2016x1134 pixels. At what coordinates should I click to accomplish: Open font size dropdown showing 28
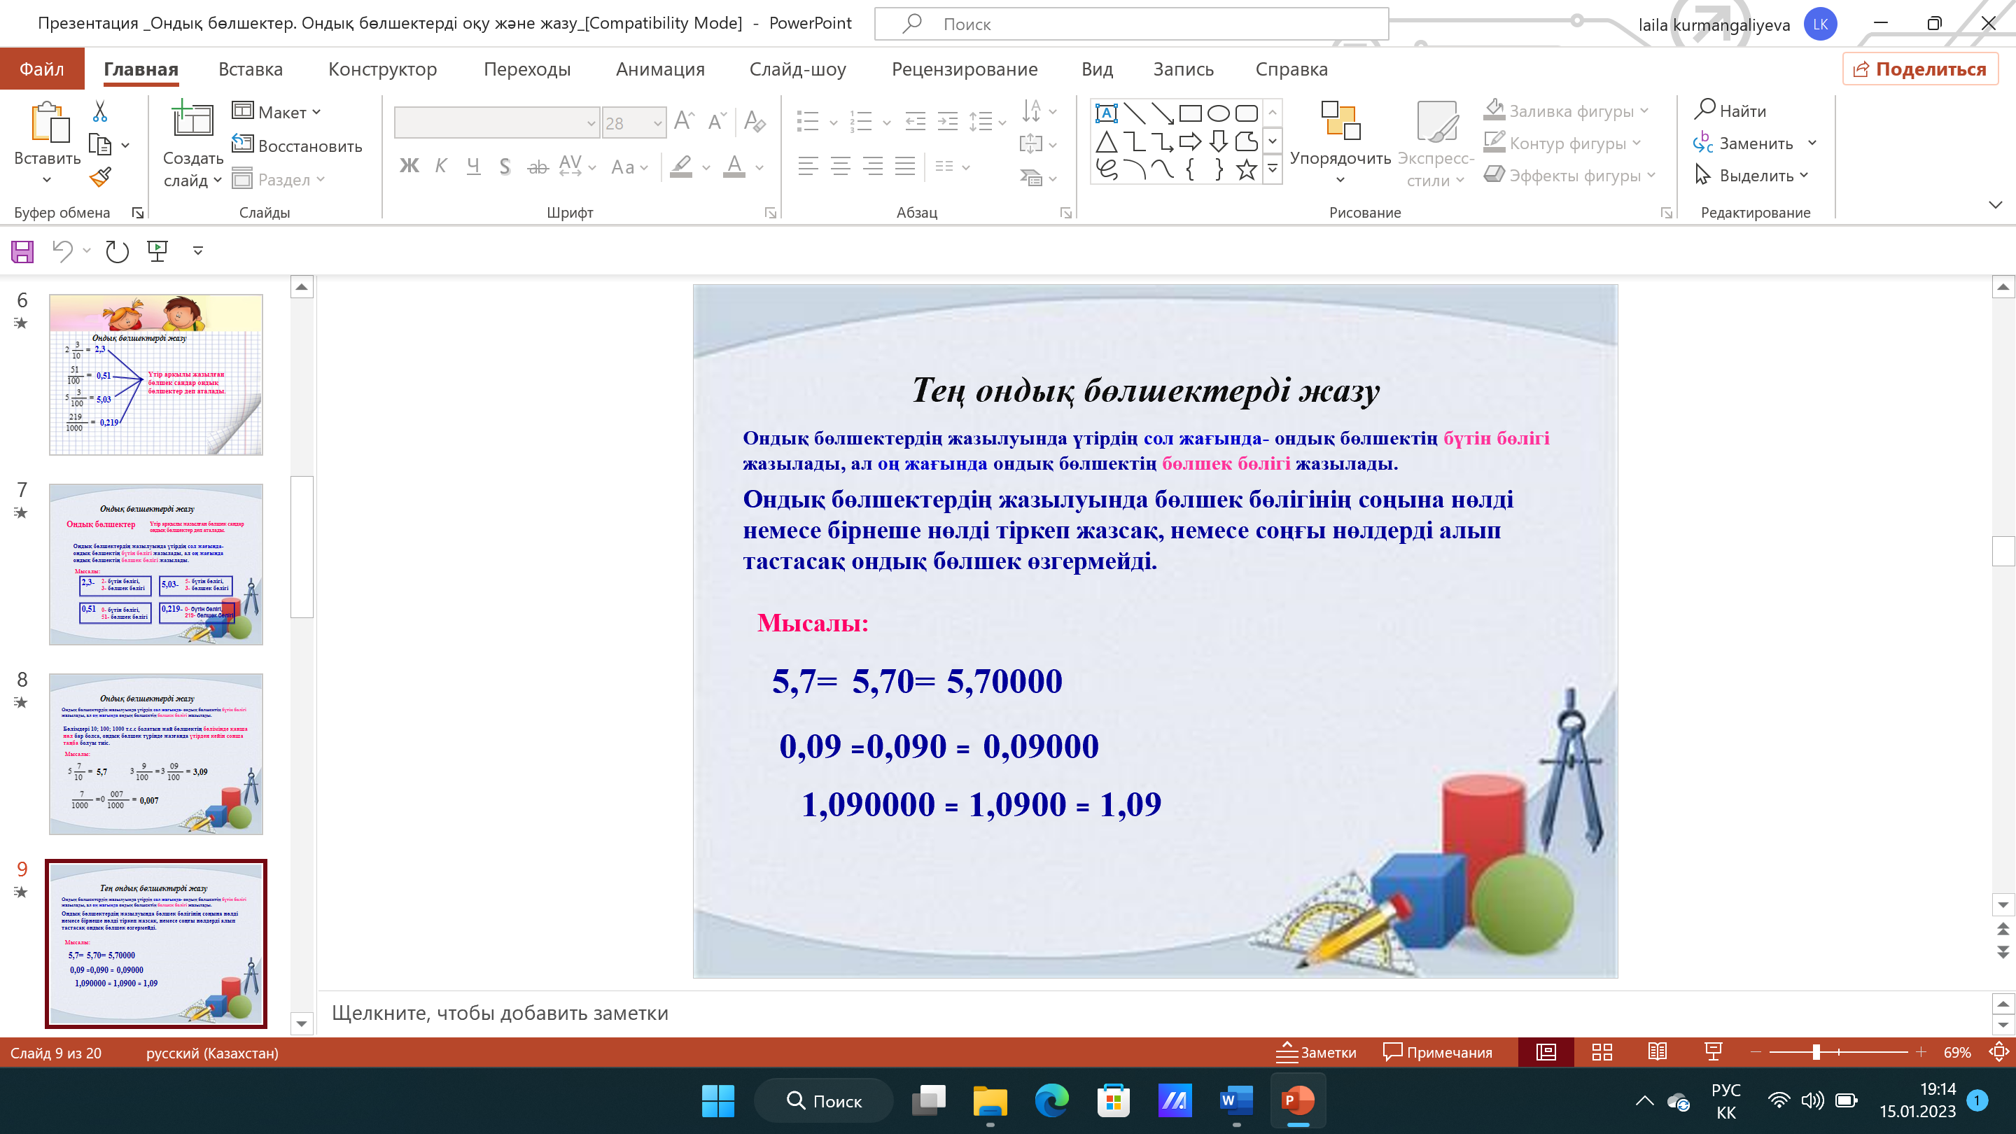[x=657, y=123]
